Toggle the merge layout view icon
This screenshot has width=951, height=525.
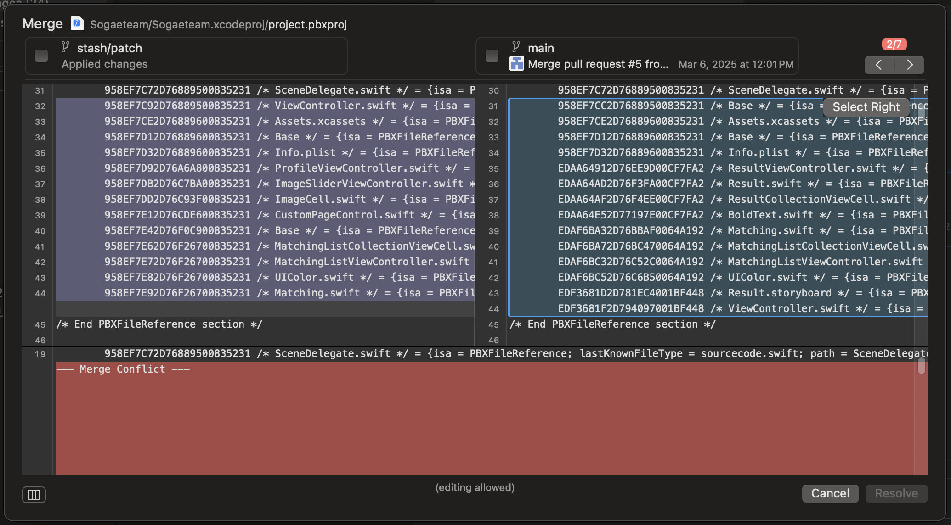pos(34,494)
